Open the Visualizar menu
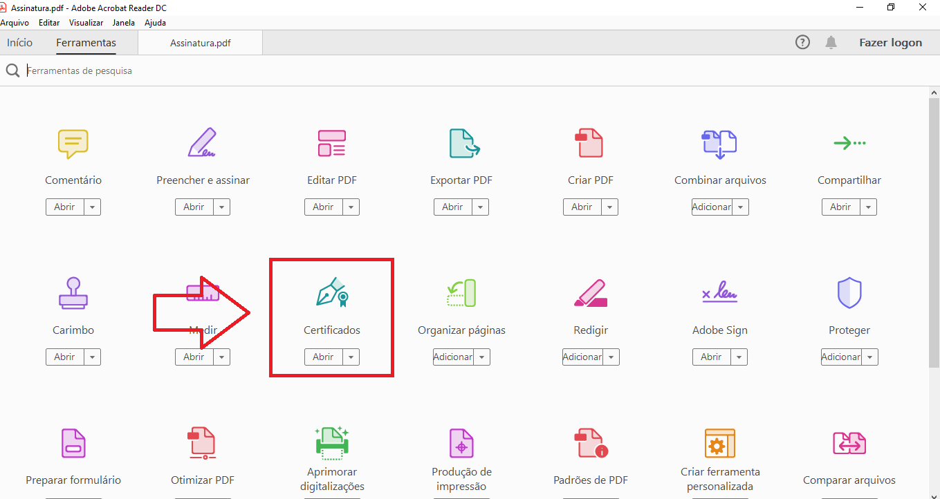940x499 pixels. pyautogui.click(x=86, y=23)
